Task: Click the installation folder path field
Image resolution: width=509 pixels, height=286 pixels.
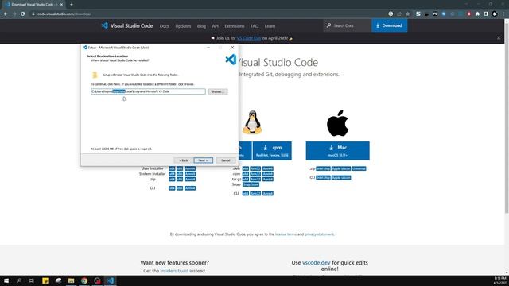Action: [148, 91]
